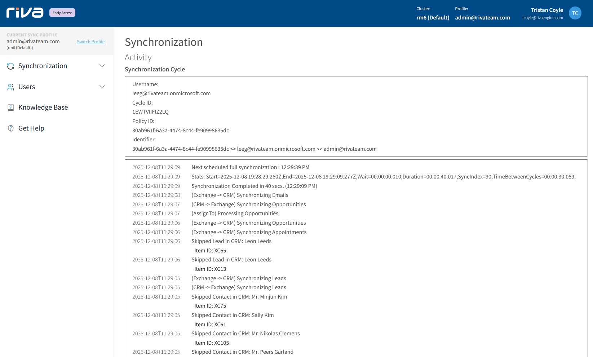The height and width of the screenshot is (357, 593).
Task: Expand the Synchronization menu chevron
Action: click(x=102, y=66)
